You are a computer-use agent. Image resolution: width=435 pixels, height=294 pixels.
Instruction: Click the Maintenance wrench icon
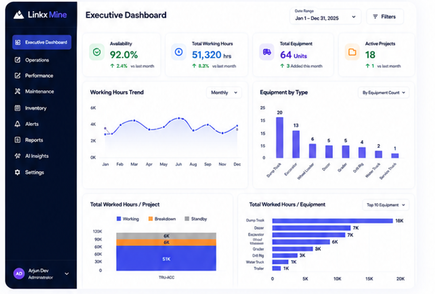(x=18, y=91)
